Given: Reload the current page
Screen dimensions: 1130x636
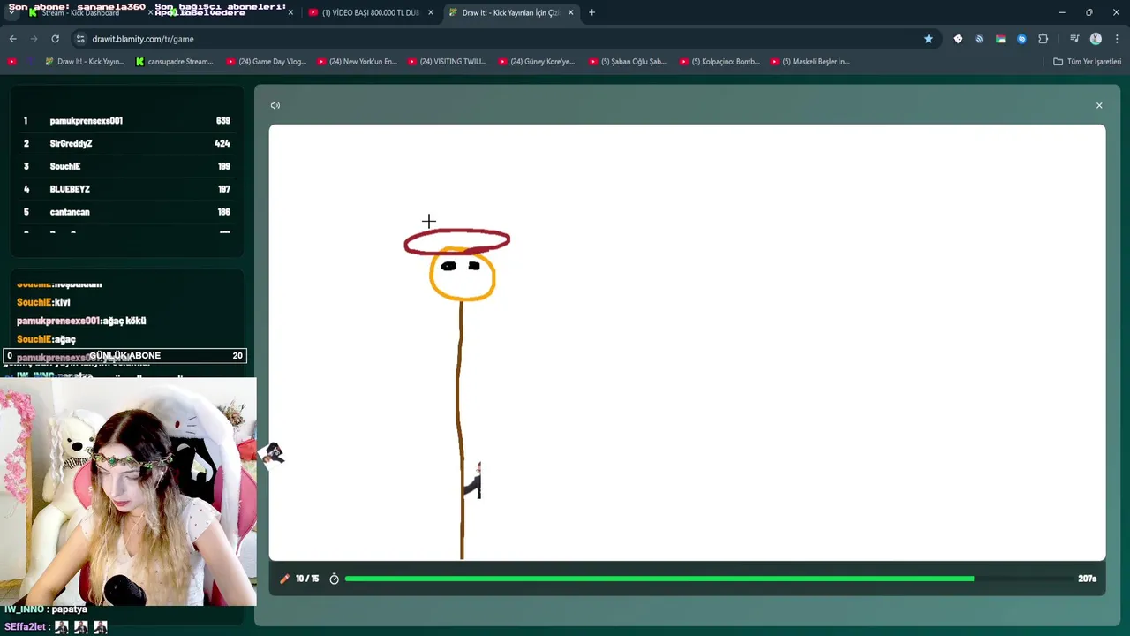Looking at the screenshot, I should click(x=55, y=39).
